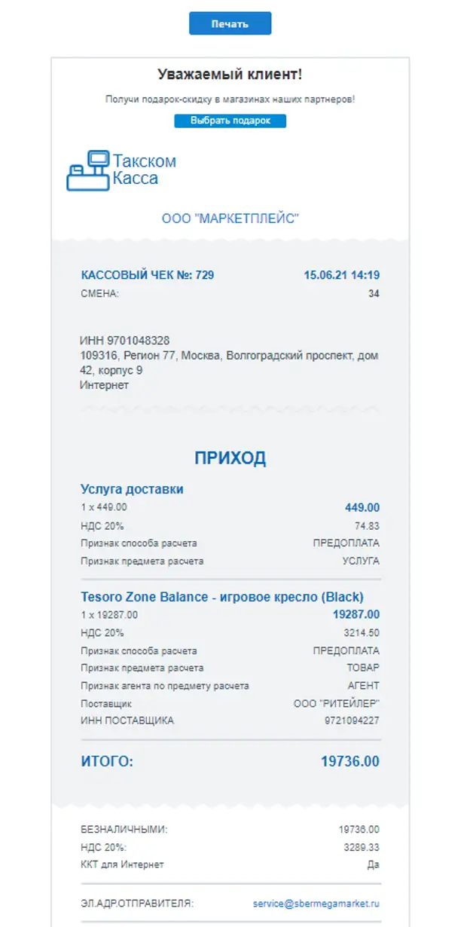
Task: Click the ООО "МАРКЕТПЛЕЙС" company name
Action: [x=230, y=219]
